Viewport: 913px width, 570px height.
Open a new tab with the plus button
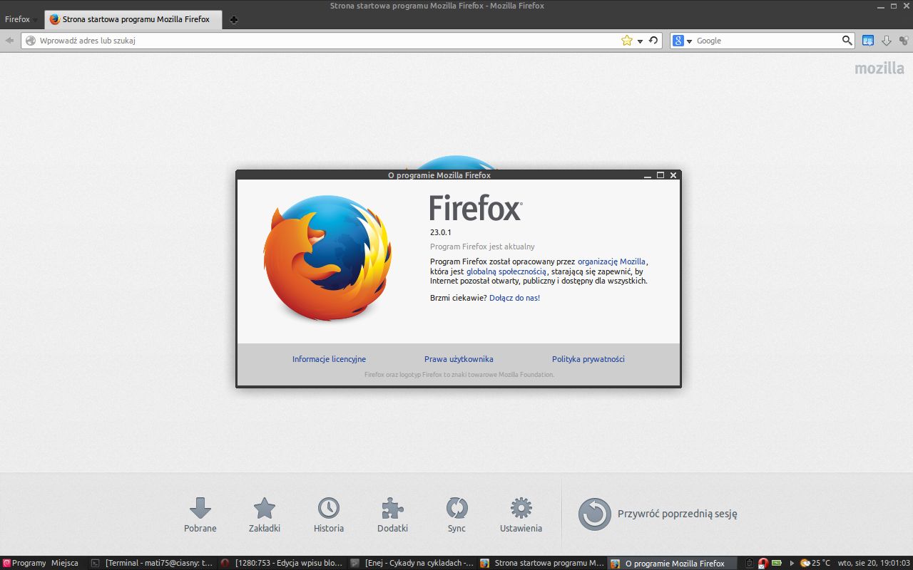coord(234,20)
